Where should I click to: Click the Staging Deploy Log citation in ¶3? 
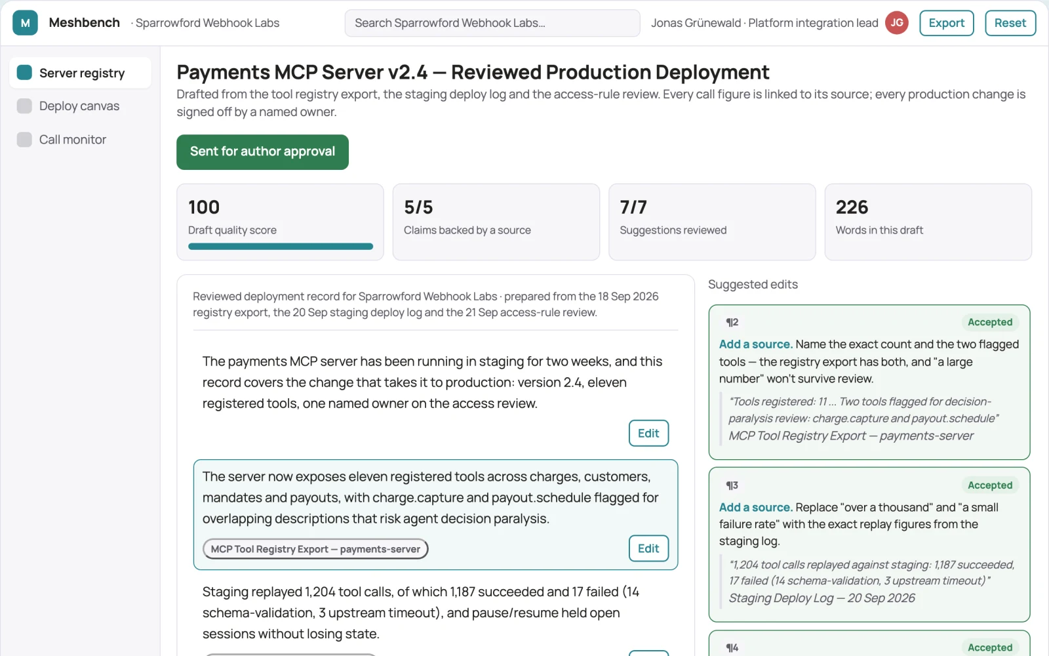[822, 598]
